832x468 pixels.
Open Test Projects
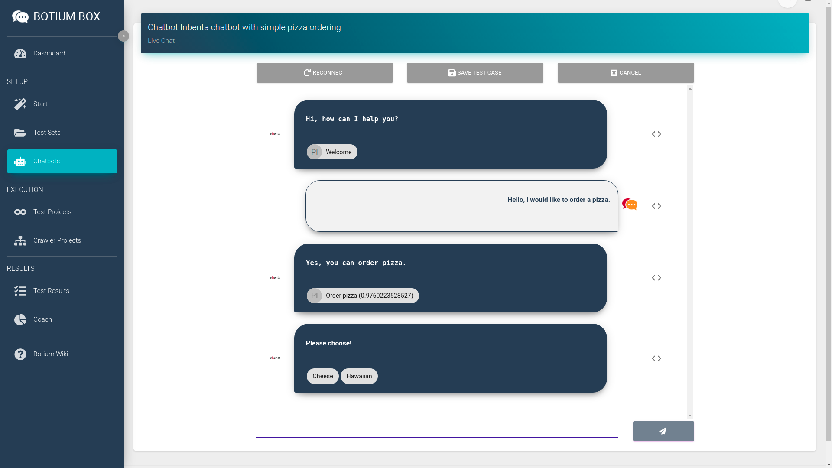coord(62,212)
